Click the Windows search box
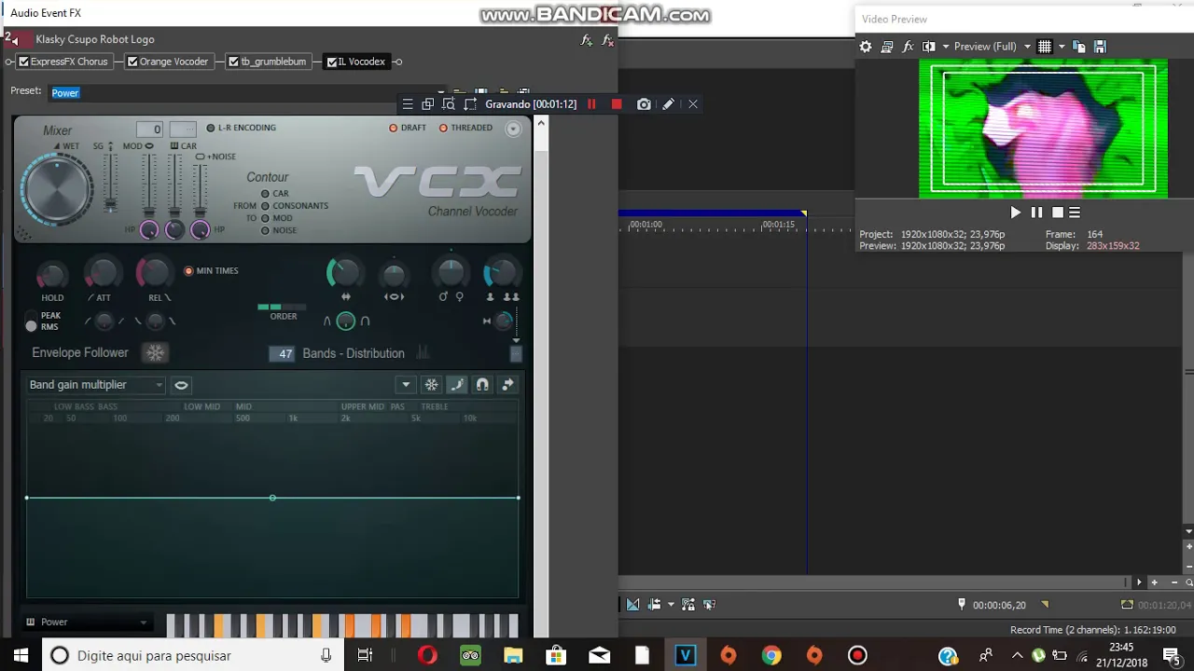 point(194,655)
